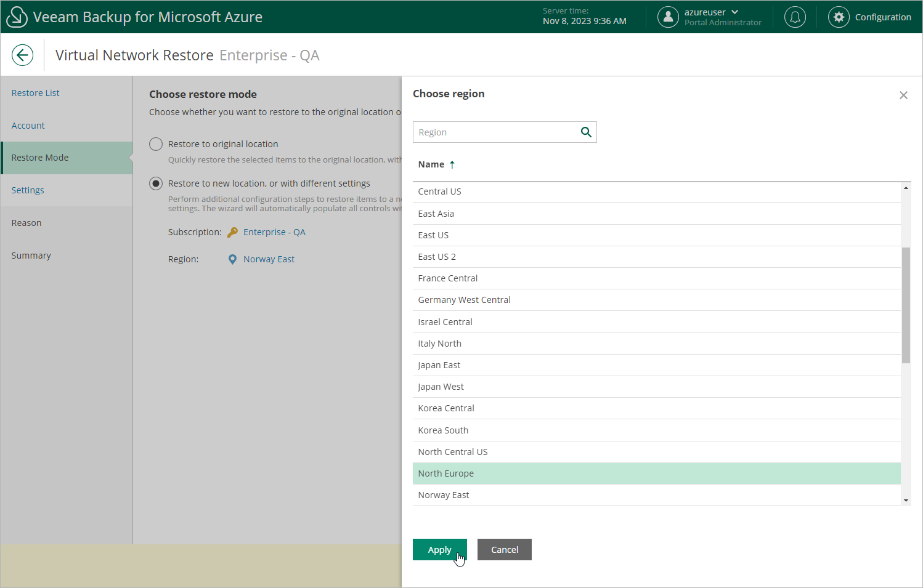Close the Choose region panel

click(x=903, y=95)
